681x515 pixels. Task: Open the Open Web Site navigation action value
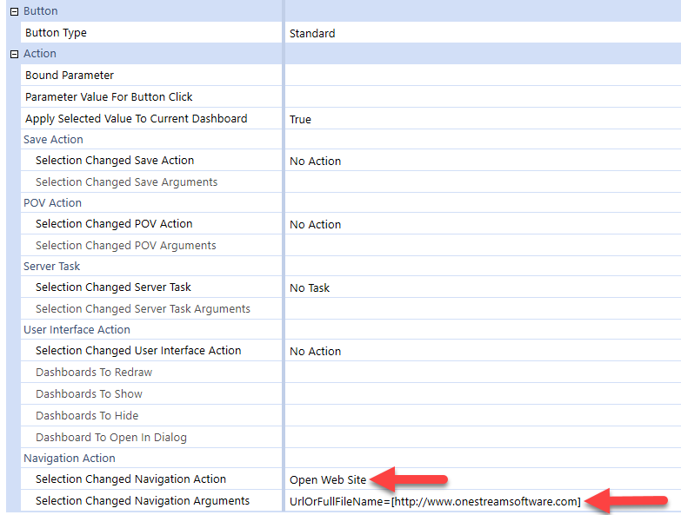tap(328, 480)
